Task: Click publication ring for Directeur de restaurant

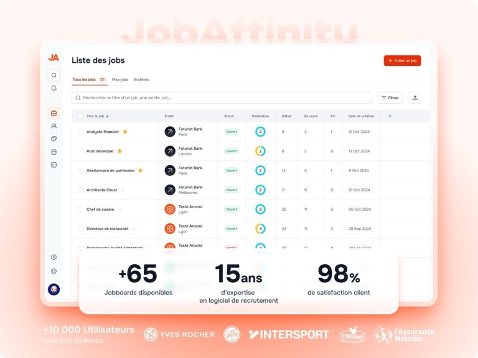Action: [260, 229]
